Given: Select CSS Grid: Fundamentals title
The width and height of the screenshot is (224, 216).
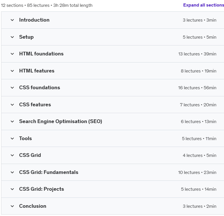Looking at the screenshot, I should click(49, 172).
